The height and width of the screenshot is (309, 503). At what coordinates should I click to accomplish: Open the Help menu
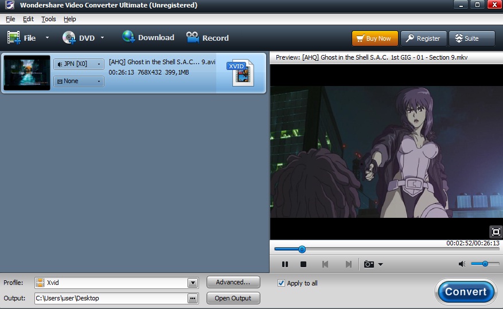coord(69,19)
